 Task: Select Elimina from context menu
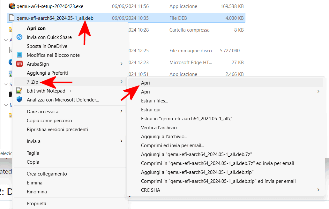pyautogui.click(x=34, y=183)
